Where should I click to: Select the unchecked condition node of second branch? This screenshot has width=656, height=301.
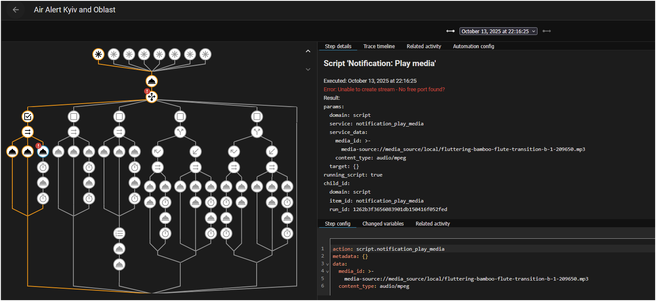coord(73,116)
